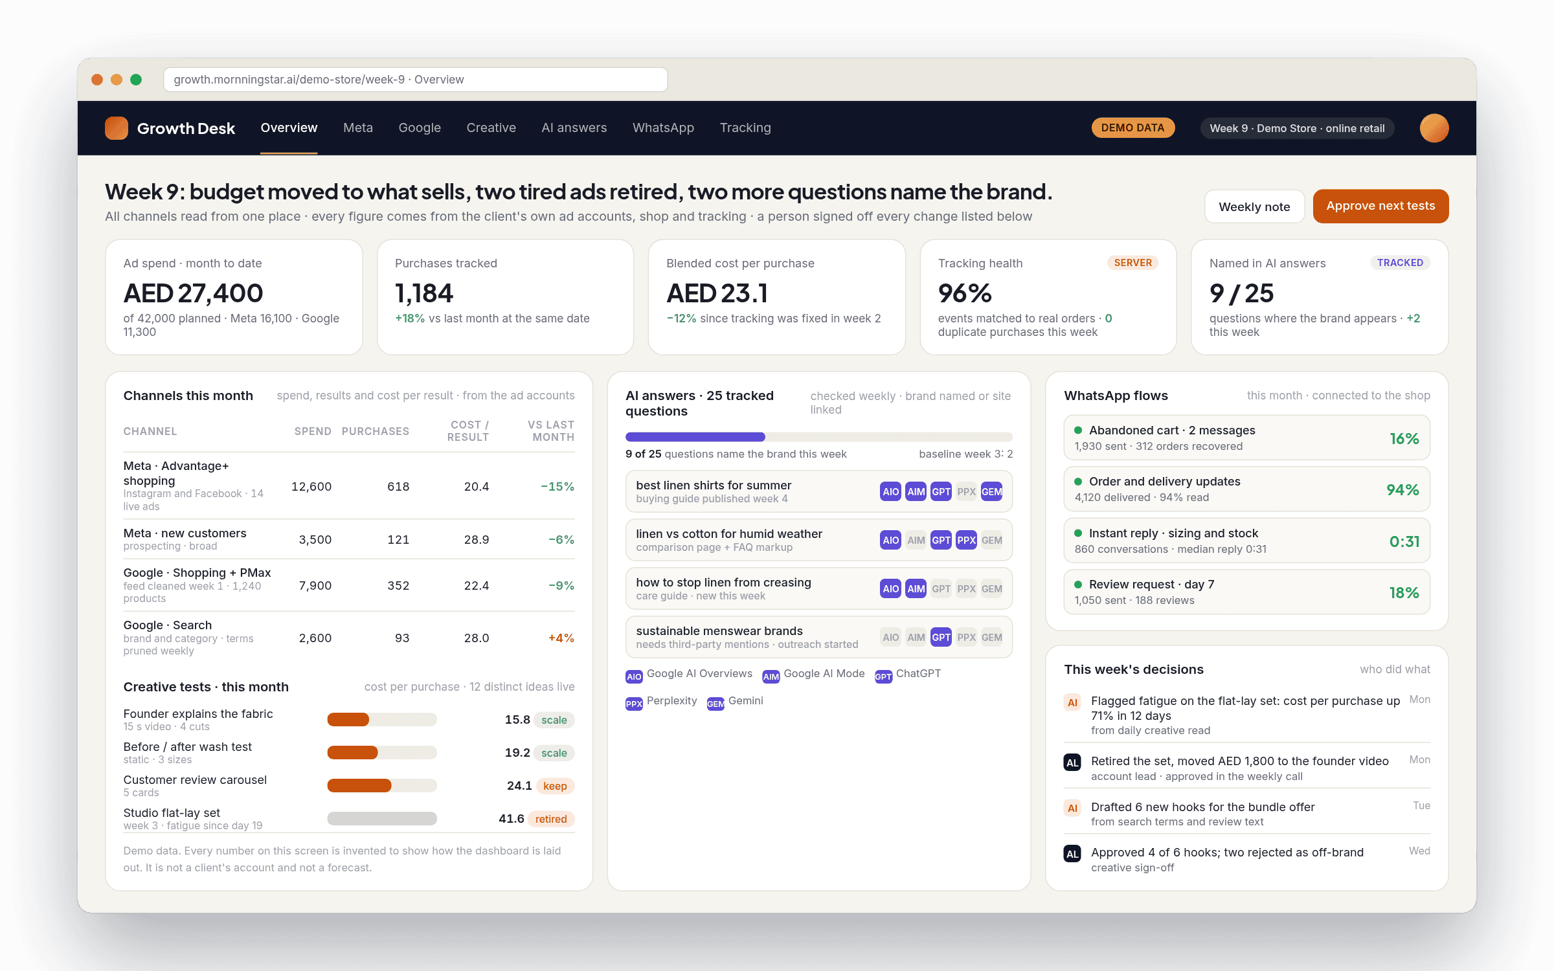Select the Meta Advantage+ shopping channel row
1554x971 pixels.
pos(349,485)
